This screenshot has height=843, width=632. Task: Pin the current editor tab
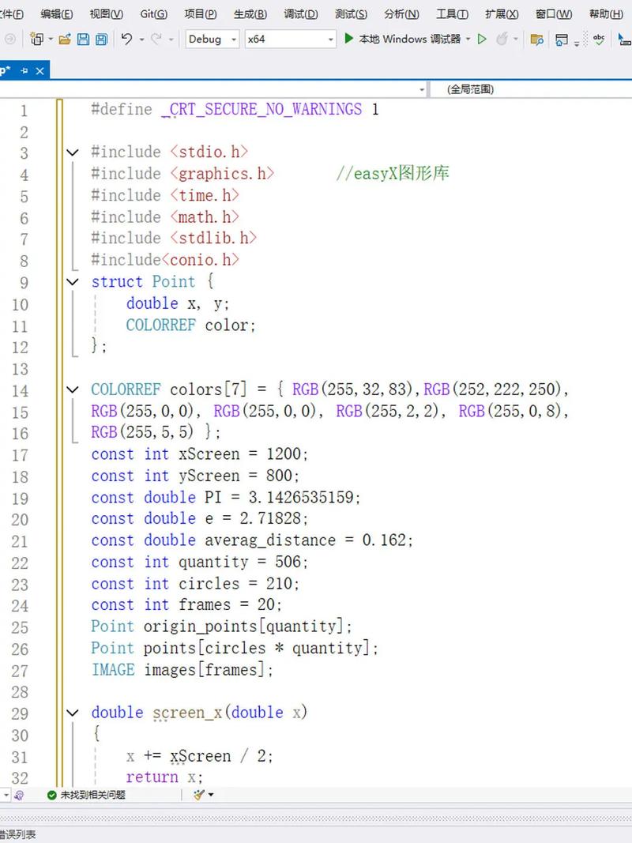coord(24,70)
